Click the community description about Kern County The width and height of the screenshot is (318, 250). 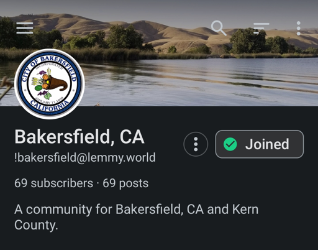point(137,217)
